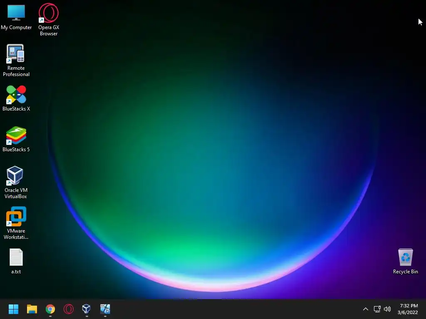The image size is (426, 319).
Task: Select the a.txt file on desktop
Action: 16,261
